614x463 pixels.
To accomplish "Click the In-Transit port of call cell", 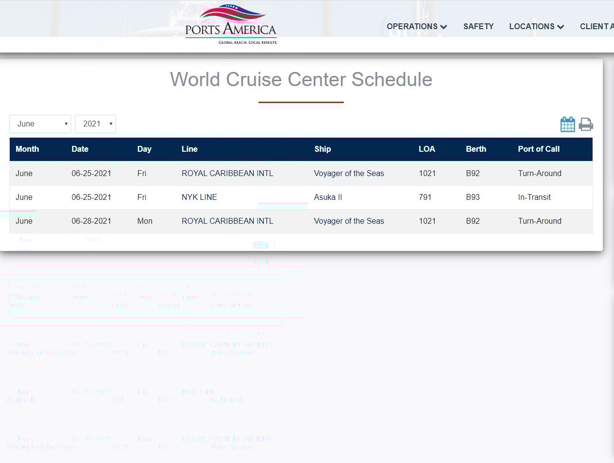I will [535, 197].
